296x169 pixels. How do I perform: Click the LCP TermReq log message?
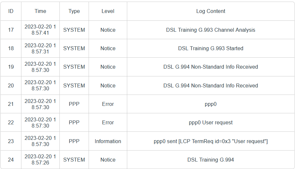tap(211, 141)
